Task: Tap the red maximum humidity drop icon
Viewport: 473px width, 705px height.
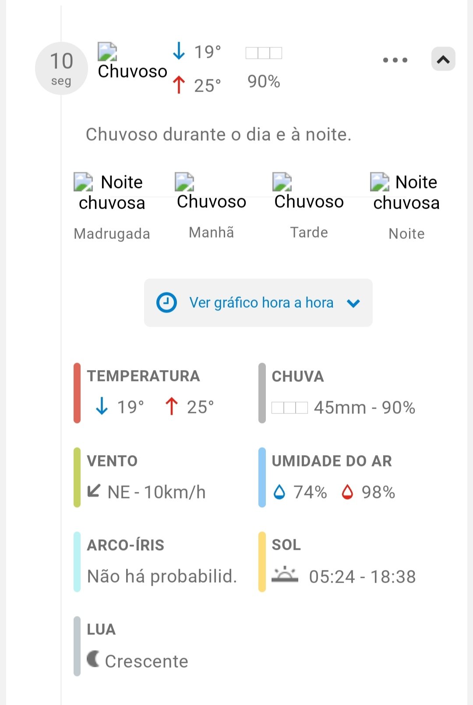Action: coord(347,492)
